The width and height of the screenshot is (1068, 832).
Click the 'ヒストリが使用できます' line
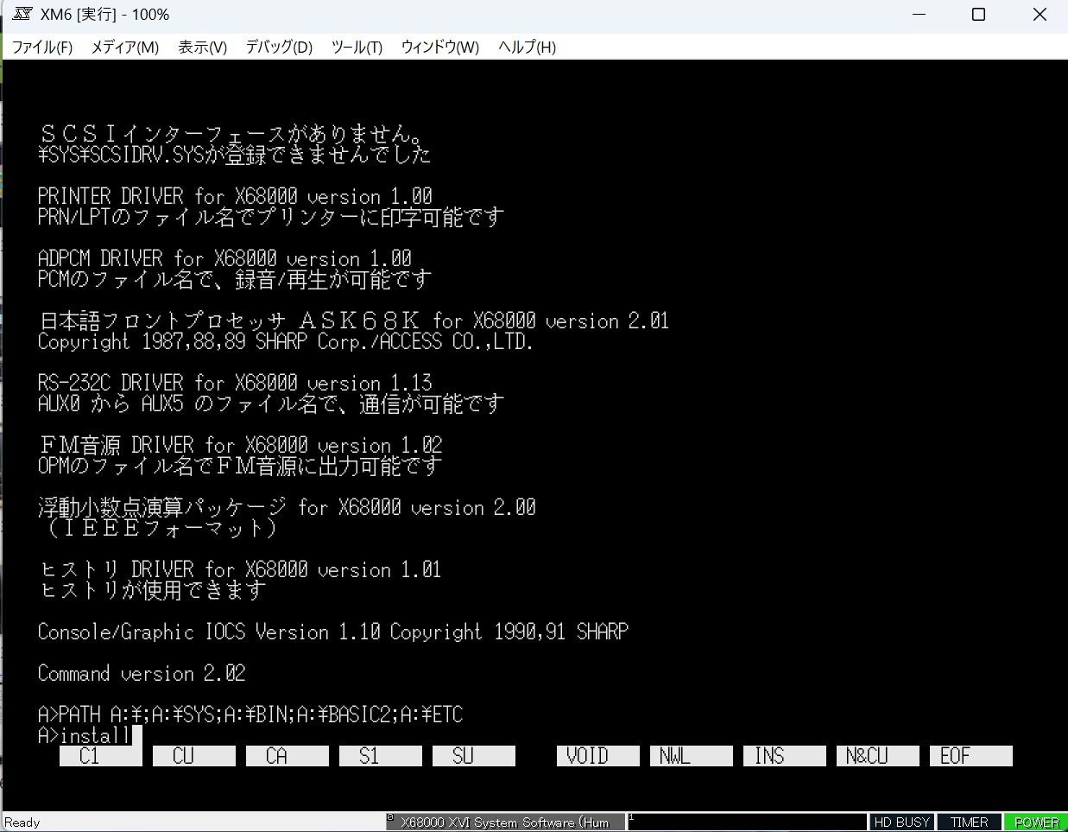tap(152, 590)
